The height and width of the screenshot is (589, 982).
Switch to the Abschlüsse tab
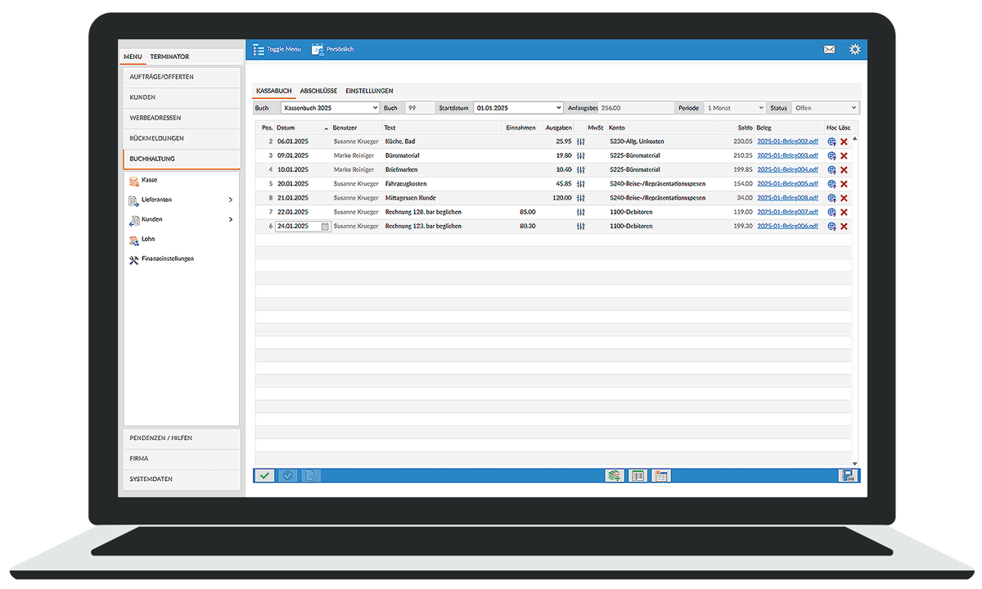(318, 91)
